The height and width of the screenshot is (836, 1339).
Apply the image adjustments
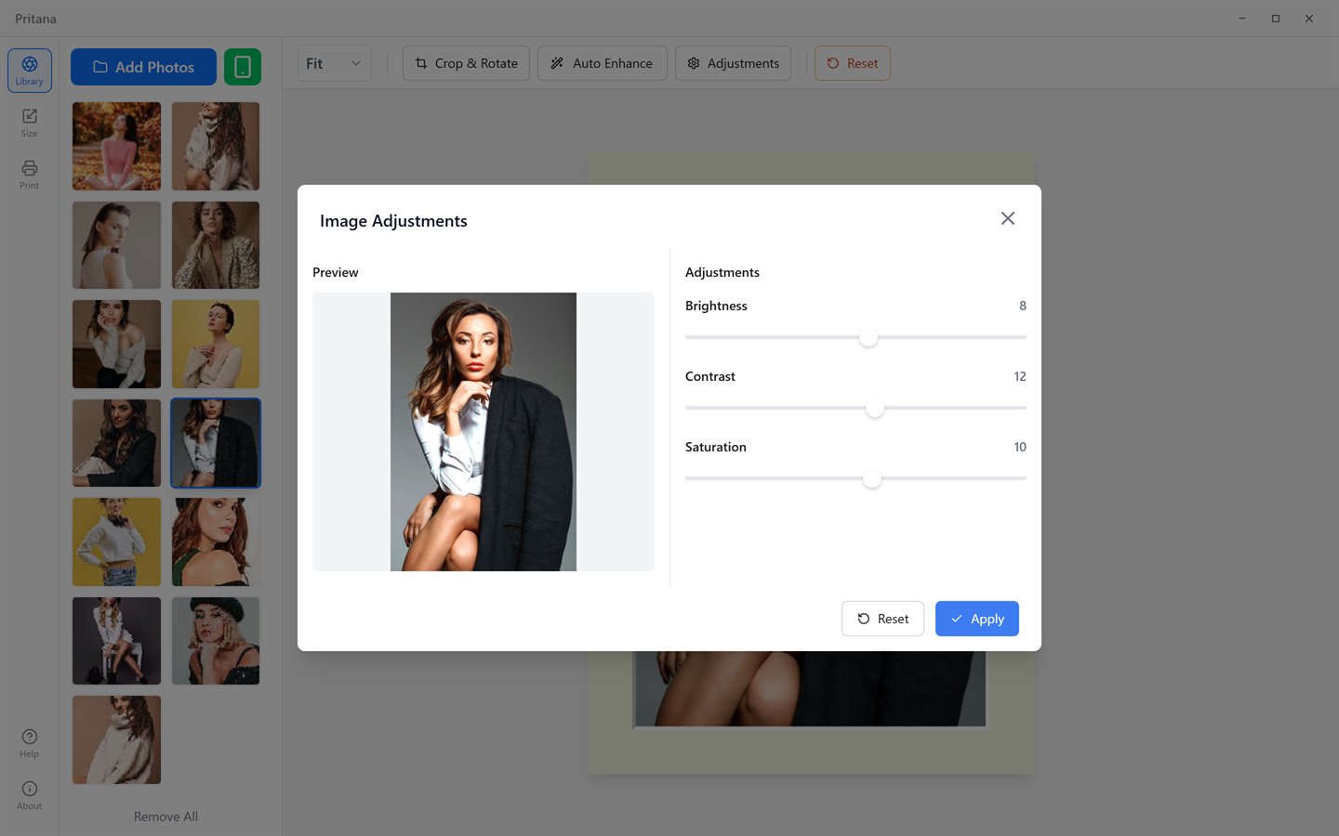pyautogui.click(x=977, y=619)
